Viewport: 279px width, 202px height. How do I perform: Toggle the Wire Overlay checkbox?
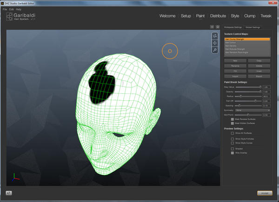[232, 153]
